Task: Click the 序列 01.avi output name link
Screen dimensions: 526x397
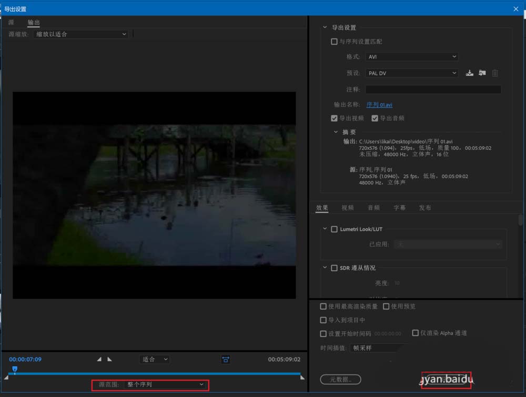Action: (379, 105)
